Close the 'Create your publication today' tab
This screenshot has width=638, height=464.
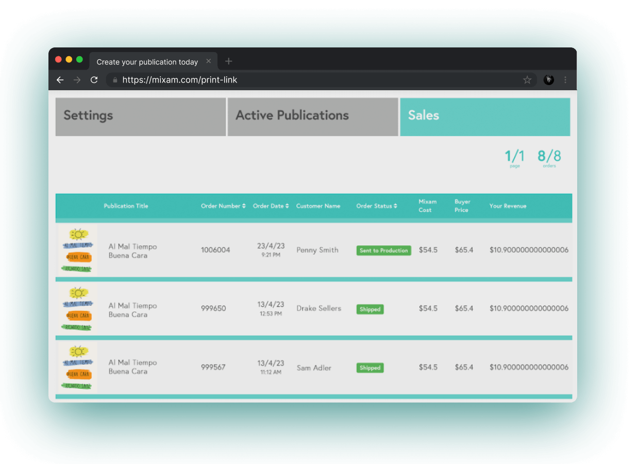(209, 61)
